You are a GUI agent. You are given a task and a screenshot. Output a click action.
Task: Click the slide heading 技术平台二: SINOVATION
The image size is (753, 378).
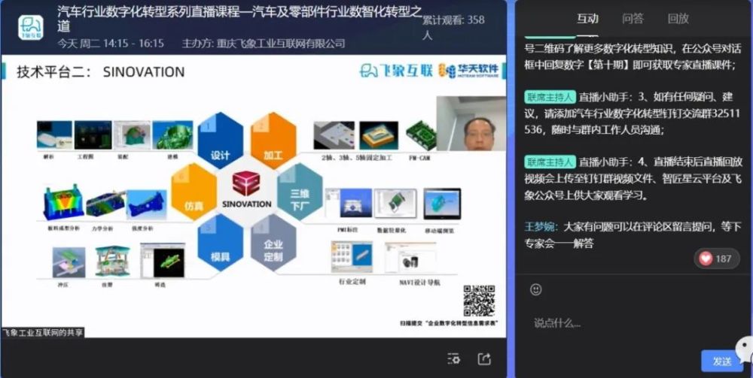tap(101, 72)
